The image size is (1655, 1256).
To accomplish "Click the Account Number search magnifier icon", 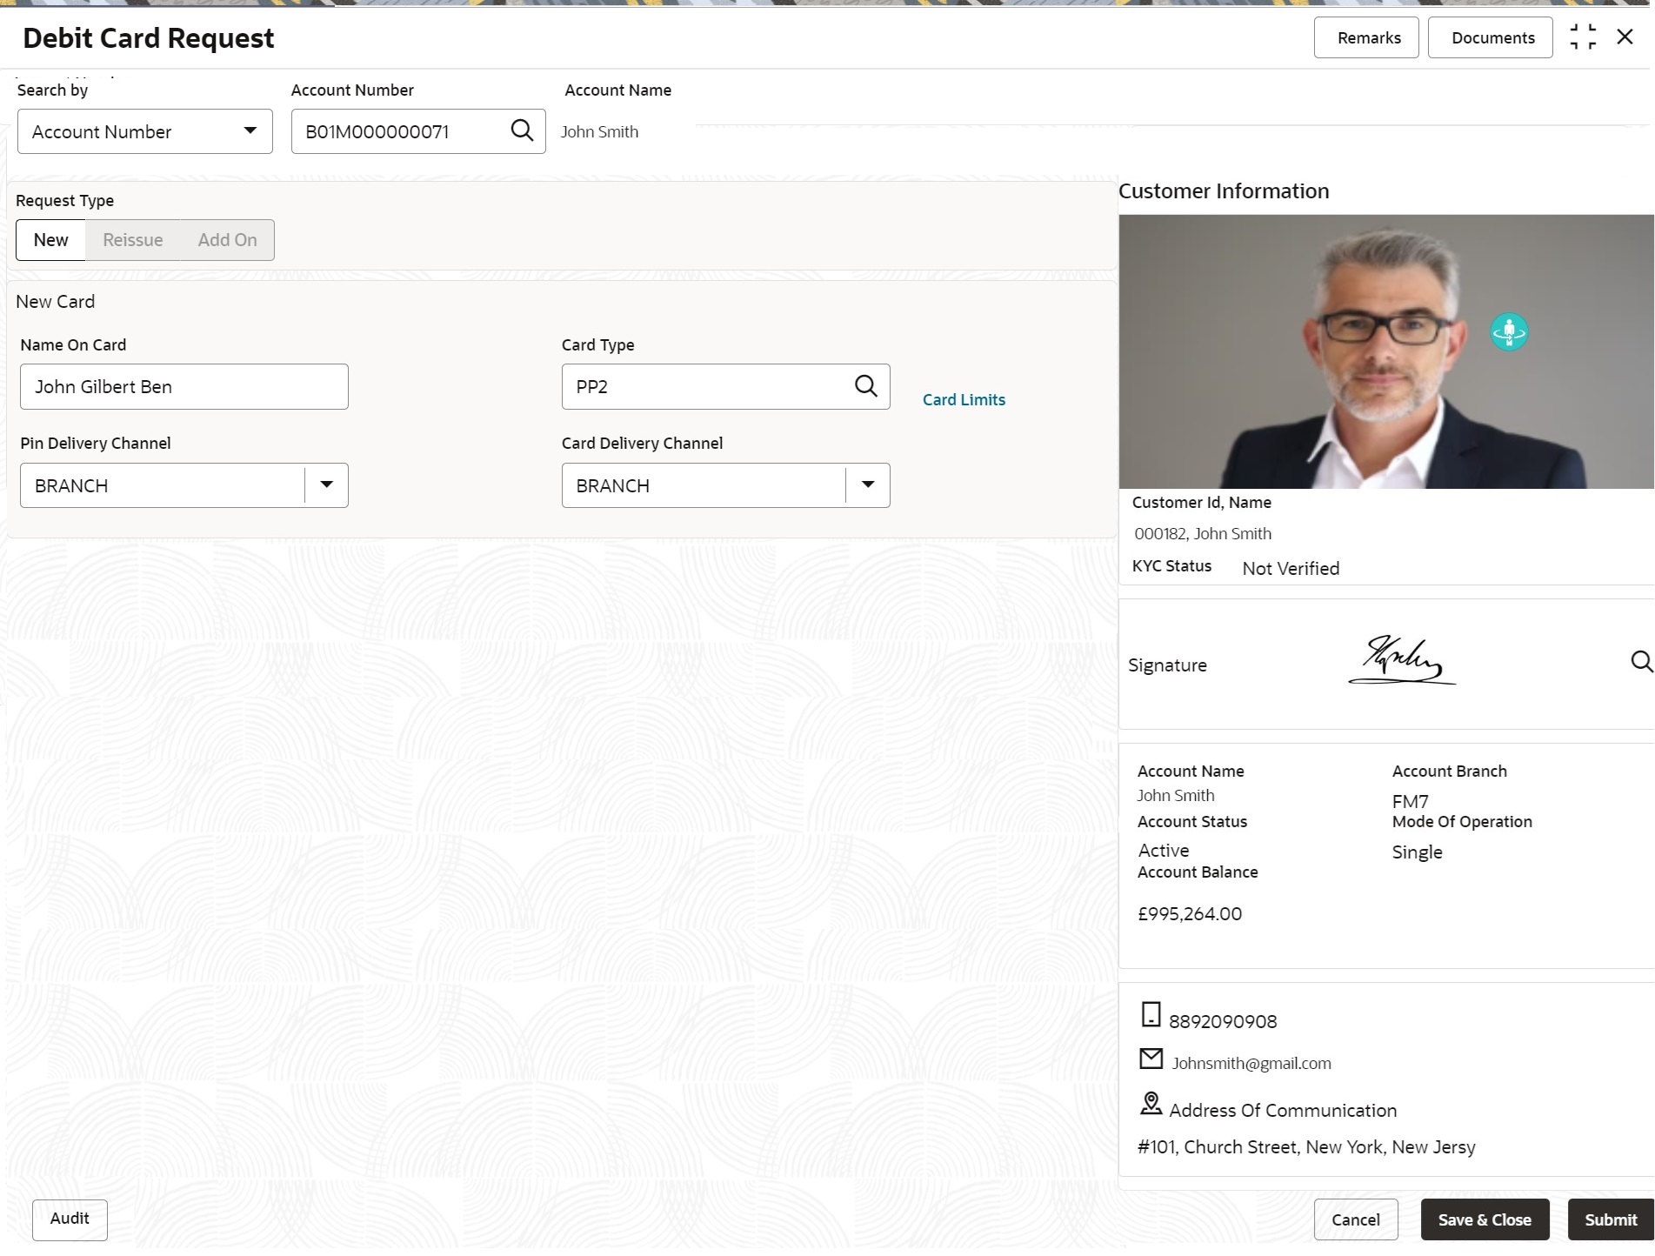I will click(522, 130).
